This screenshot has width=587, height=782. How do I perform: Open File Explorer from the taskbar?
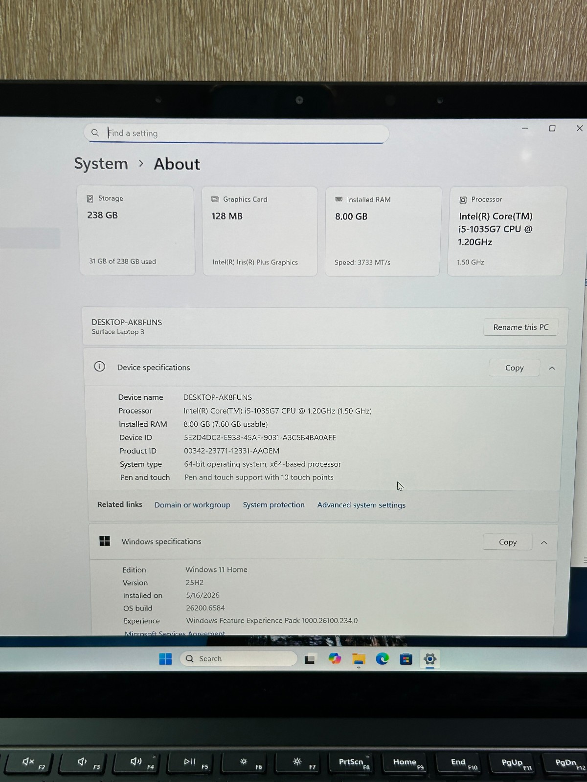pos(359,659)
